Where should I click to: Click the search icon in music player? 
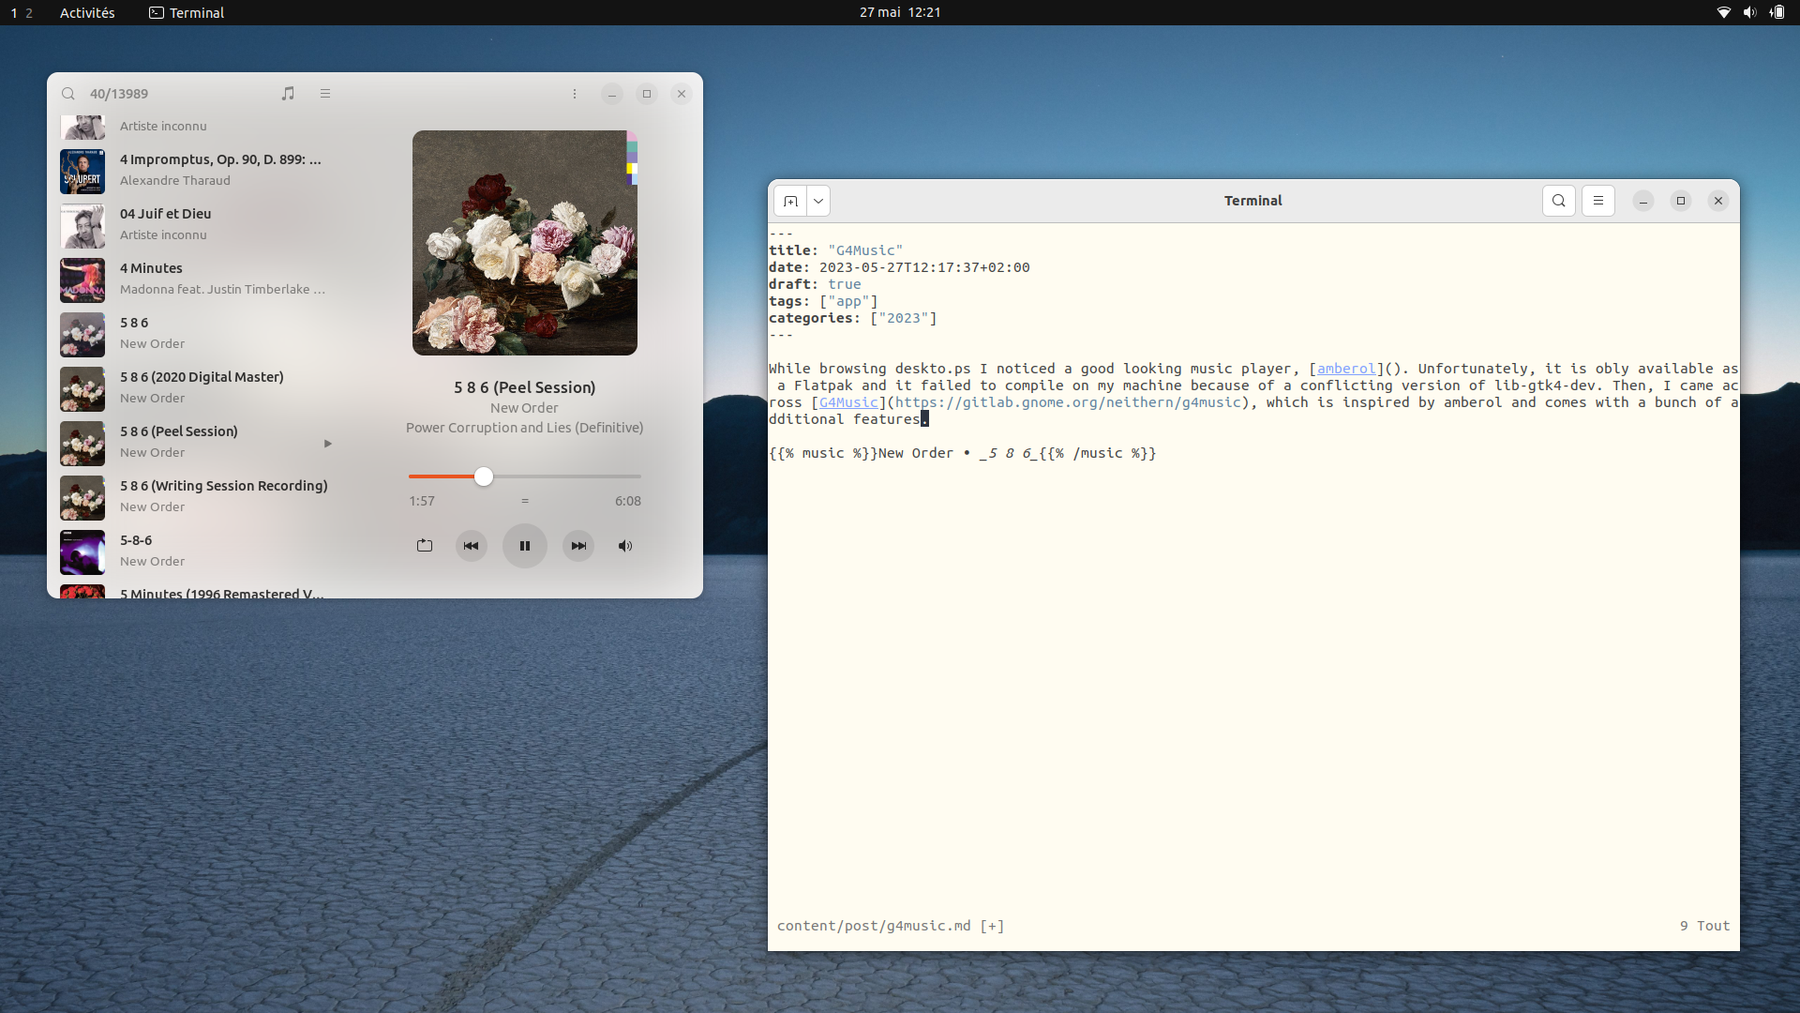coord(68,94)
